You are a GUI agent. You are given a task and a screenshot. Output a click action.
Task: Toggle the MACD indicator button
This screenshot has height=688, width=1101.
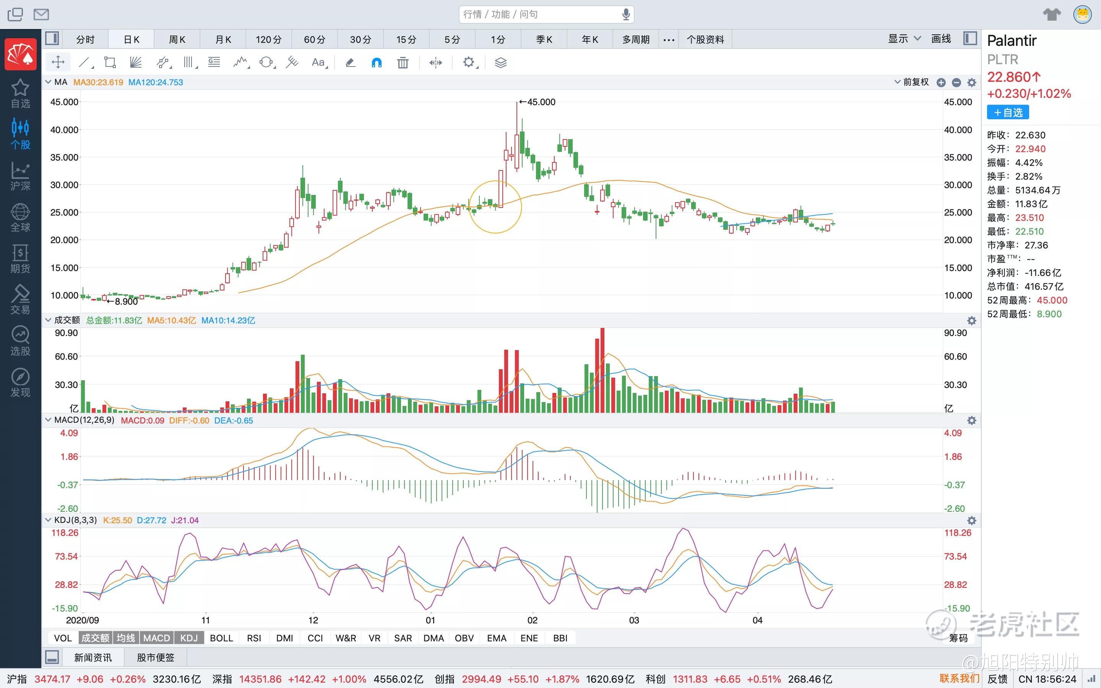(156, 638)
